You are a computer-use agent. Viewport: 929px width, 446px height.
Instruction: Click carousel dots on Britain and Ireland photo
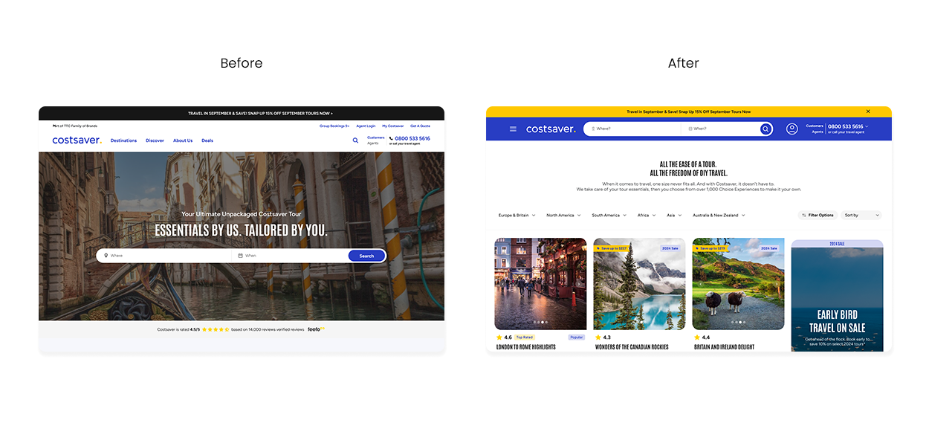click(x=738, y=322)
